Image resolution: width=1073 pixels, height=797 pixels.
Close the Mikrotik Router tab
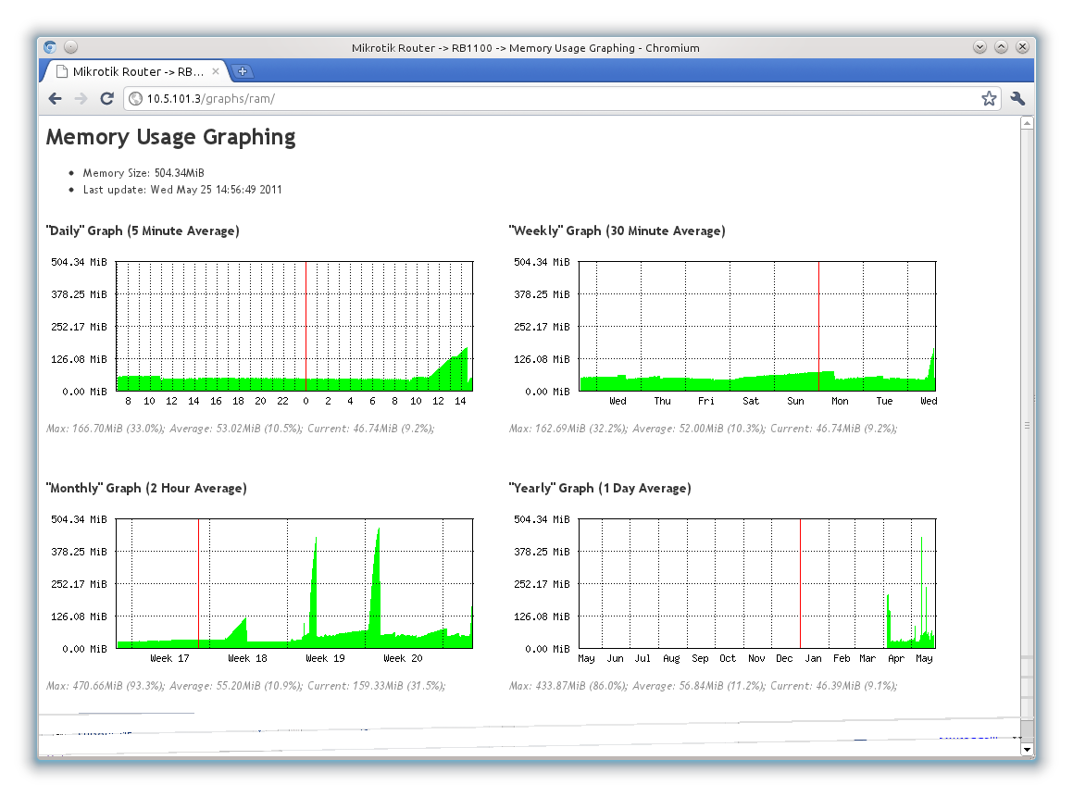click(x=216, y=71)
